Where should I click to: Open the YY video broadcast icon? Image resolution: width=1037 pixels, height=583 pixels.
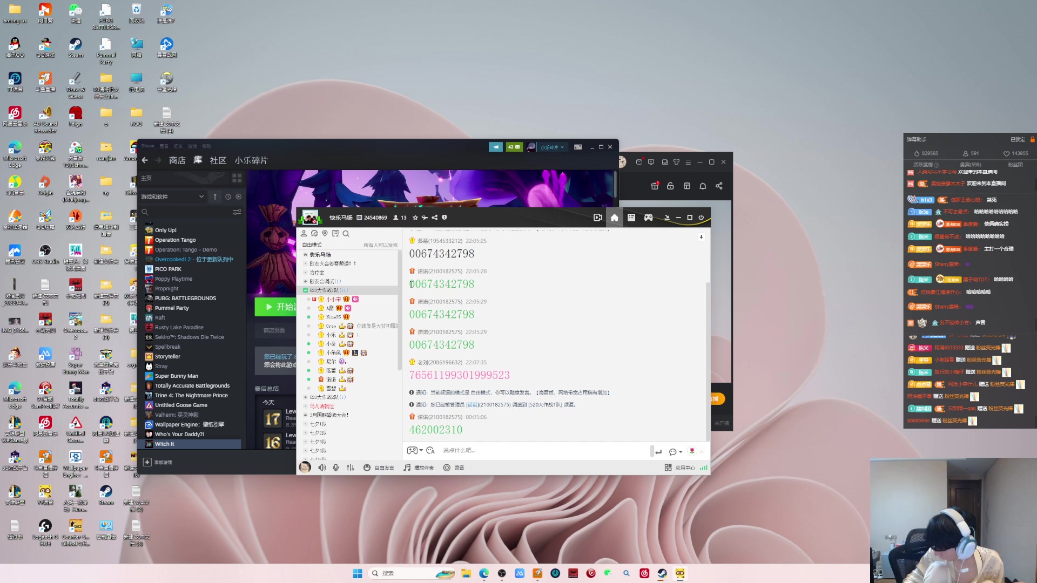tap(597, 218)
